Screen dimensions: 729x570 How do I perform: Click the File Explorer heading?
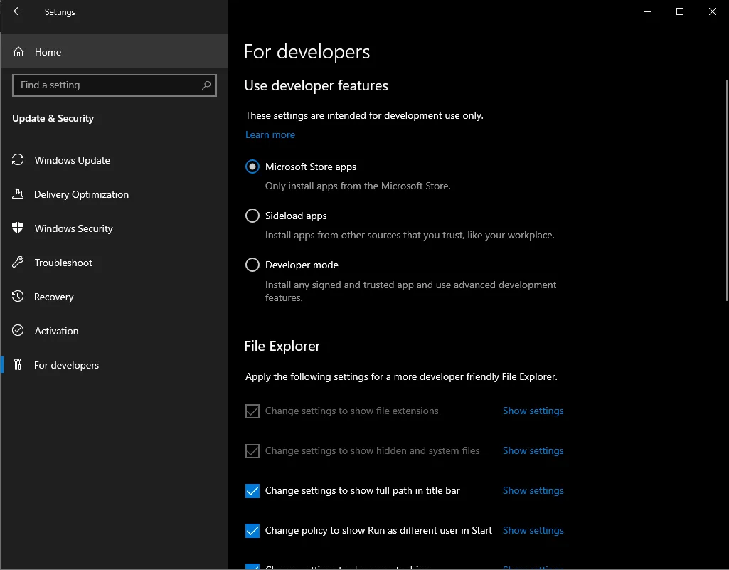[x=282, y=346]
